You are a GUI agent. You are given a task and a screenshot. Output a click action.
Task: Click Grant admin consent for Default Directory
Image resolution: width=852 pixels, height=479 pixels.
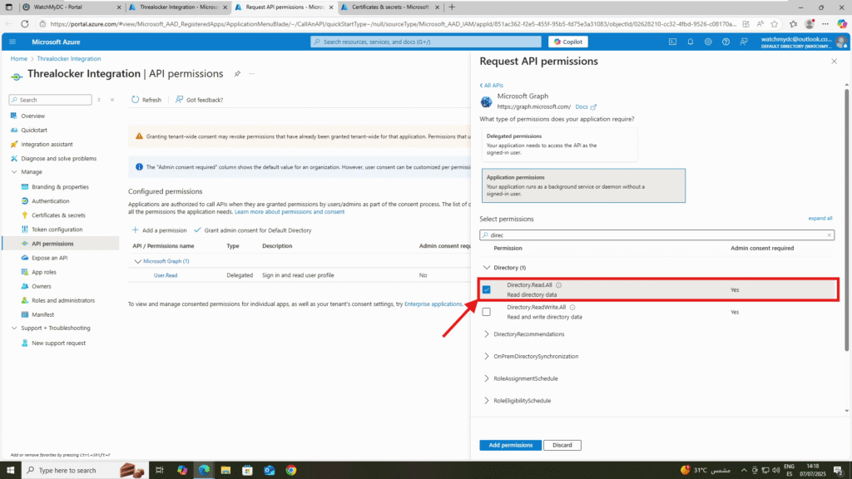click(253, 231)
